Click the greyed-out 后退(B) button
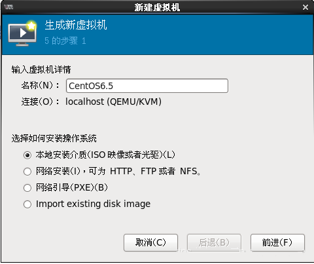The width and height of the screenshot is (314, 264). [214, 242]
